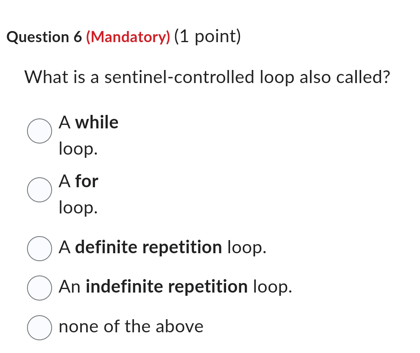Click the answer text "A while loop."
This screenshot has width=420, height=353.
click(88, 135)
